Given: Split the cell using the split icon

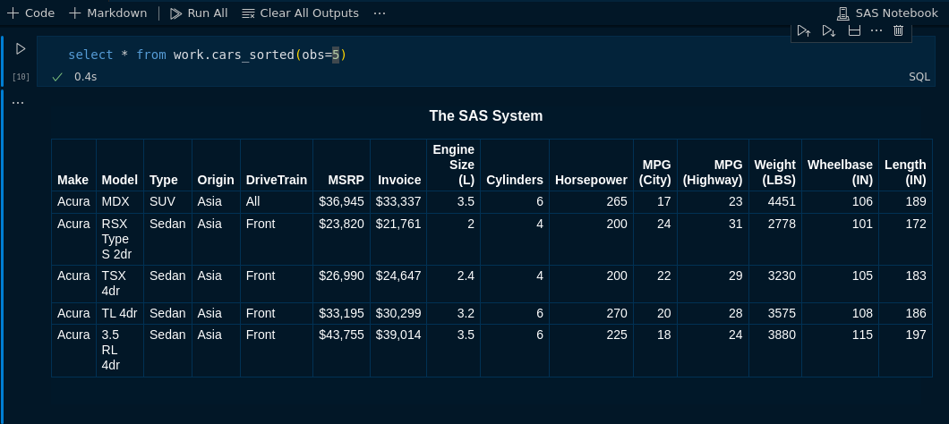Looking at the screenshot, I should point(854,31).
